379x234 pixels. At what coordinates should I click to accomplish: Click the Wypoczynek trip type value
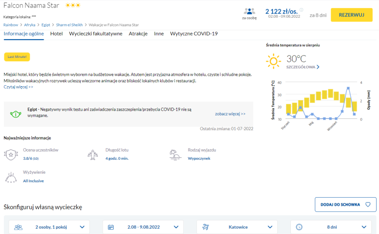(199, 158)
